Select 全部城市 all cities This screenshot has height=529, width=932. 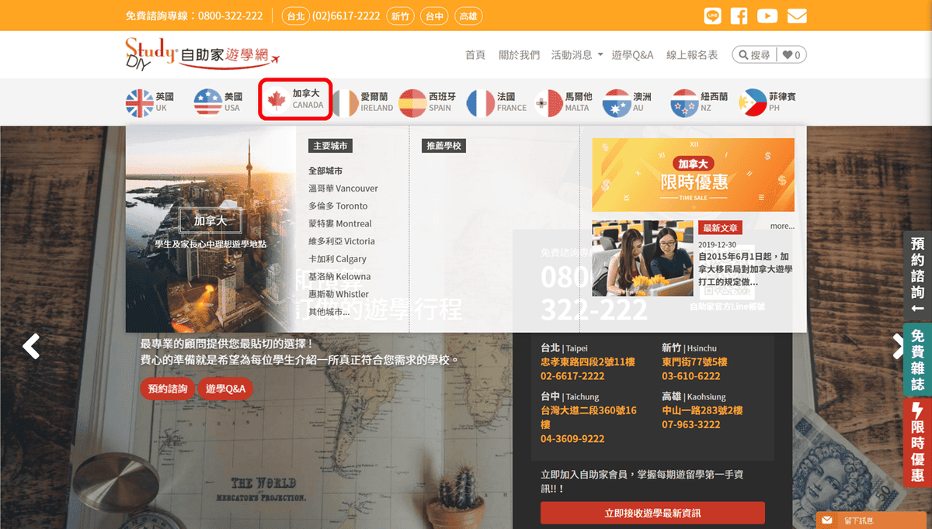(x=325, y=171)
